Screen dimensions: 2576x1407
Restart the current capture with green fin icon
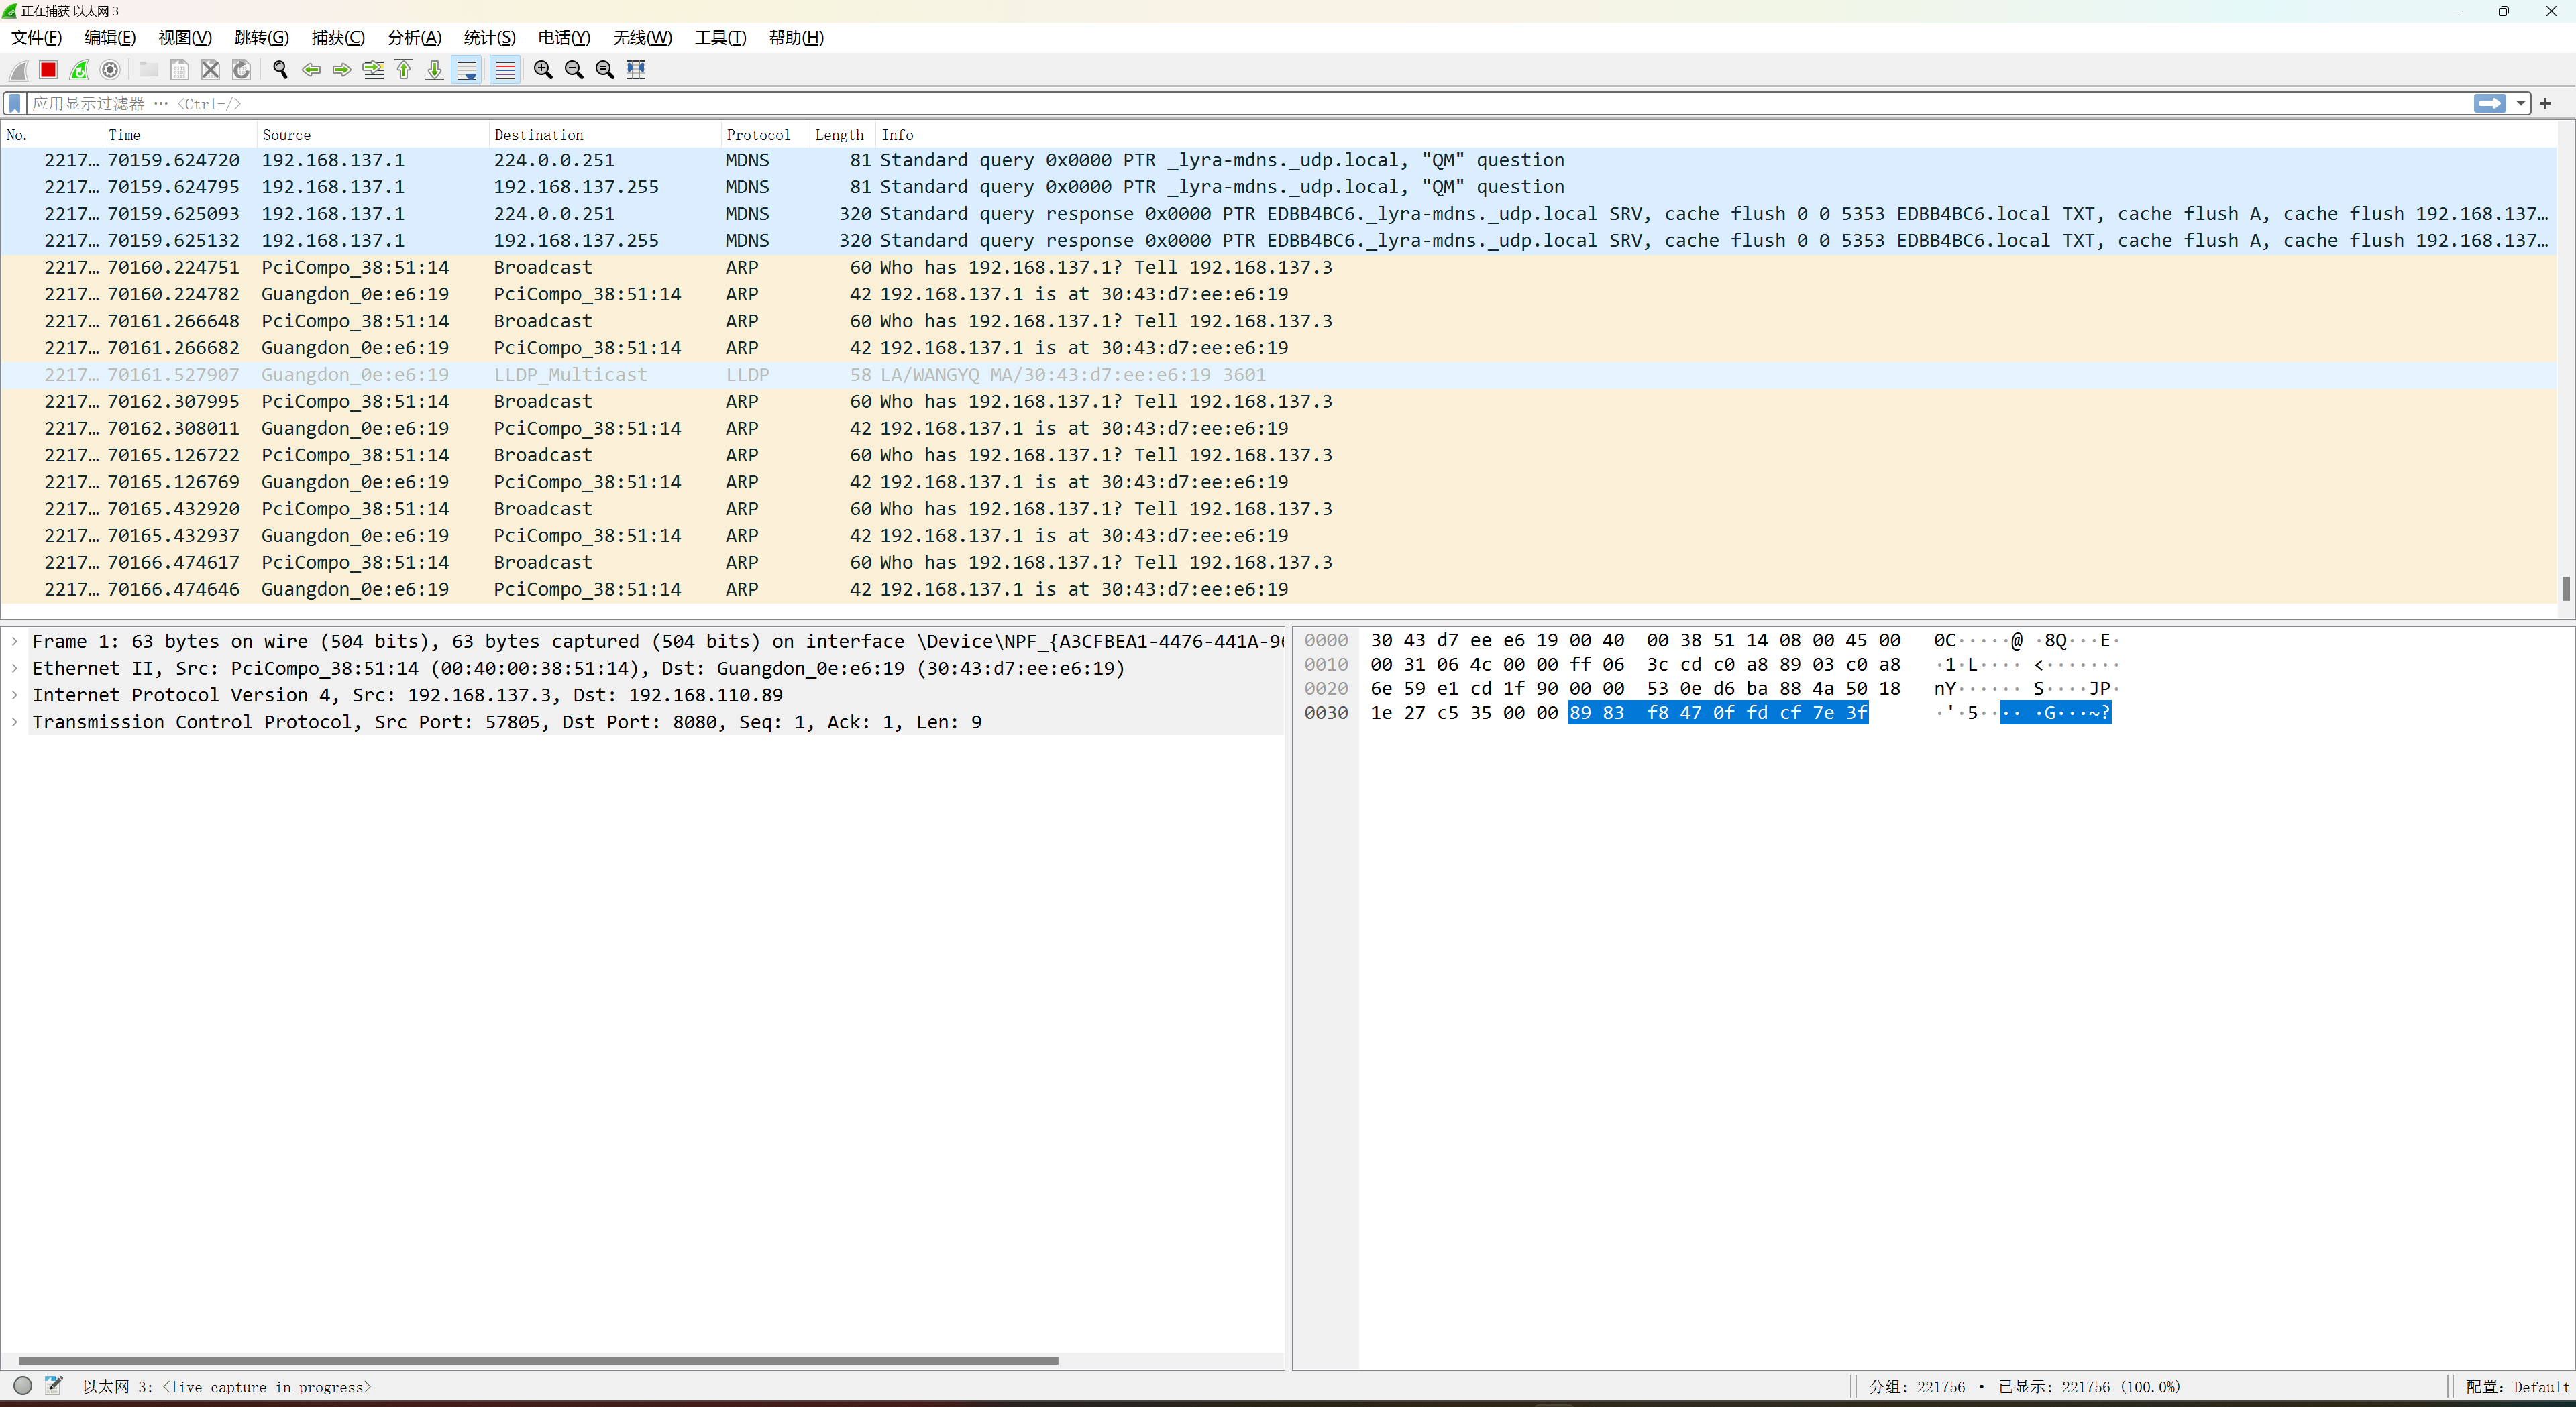point(79,70)
